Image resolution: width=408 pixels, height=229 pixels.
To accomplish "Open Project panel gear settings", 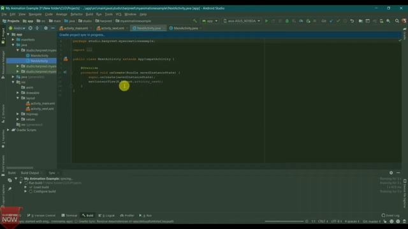I will tap(46, 28).
